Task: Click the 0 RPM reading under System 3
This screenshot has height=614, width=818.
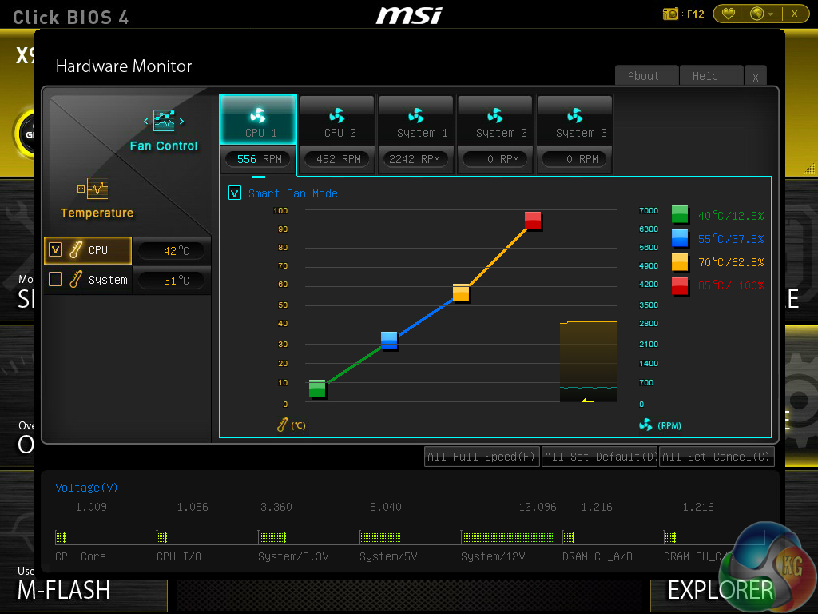Action: tap(574, 159)
